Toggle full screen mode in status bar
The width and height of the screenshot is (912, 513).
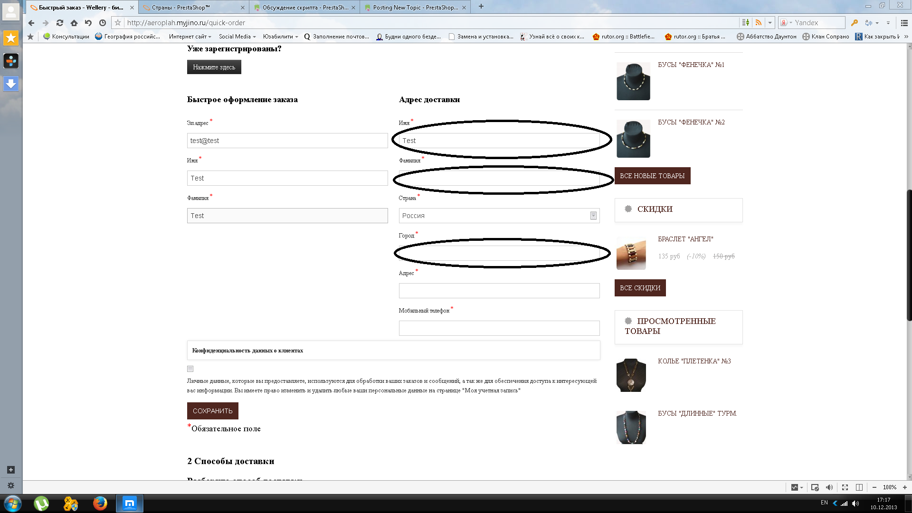[x=845, y=487]
